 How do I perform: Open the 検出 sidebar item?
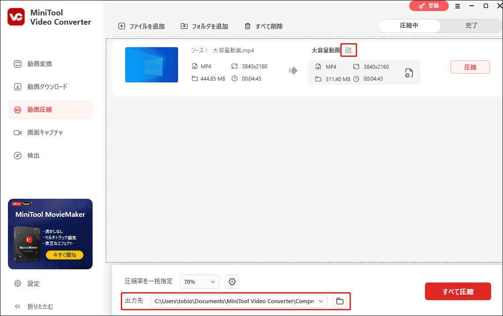[x=50, y=156]
